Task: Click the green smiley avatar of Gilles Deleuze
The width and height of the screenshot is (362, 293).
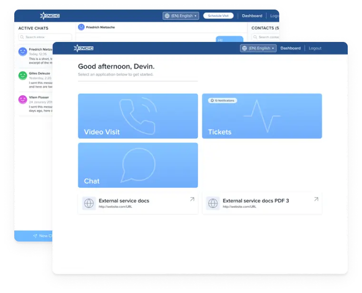Action: [23, 76]
